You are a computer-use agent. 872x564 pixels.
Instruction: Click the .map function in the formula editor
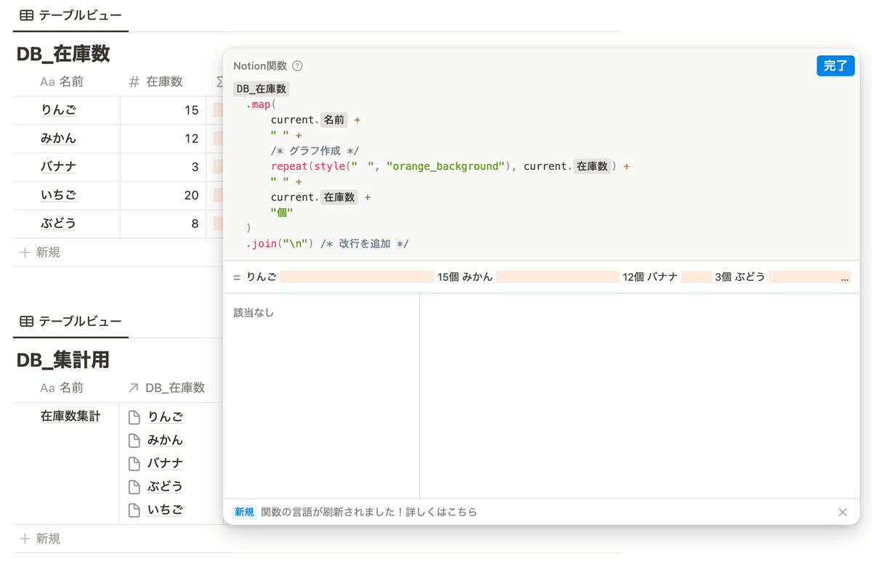pos(260,105)
